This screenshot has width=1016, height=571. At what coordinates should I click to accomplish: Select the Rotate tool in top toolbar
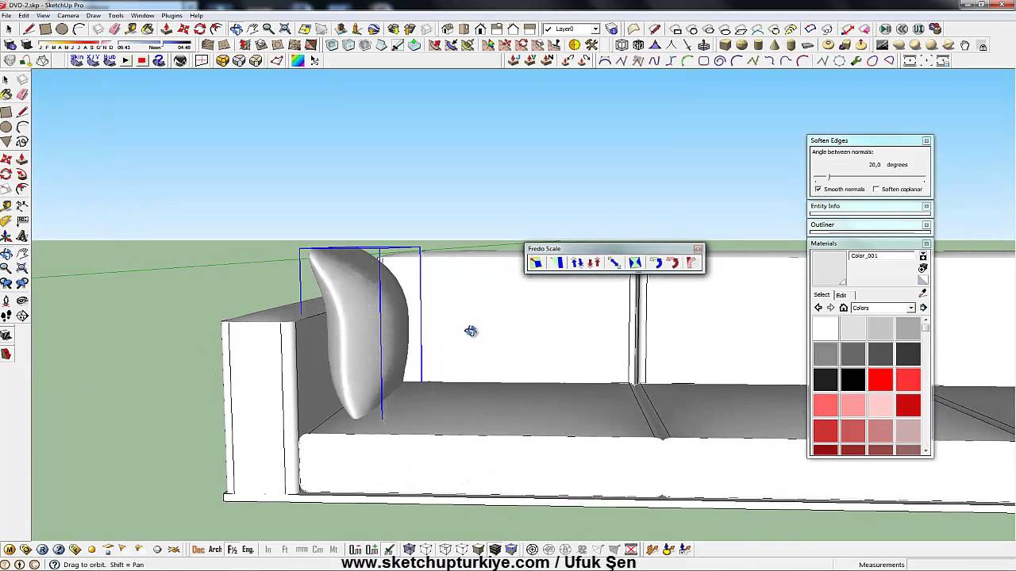pos(200,29)
